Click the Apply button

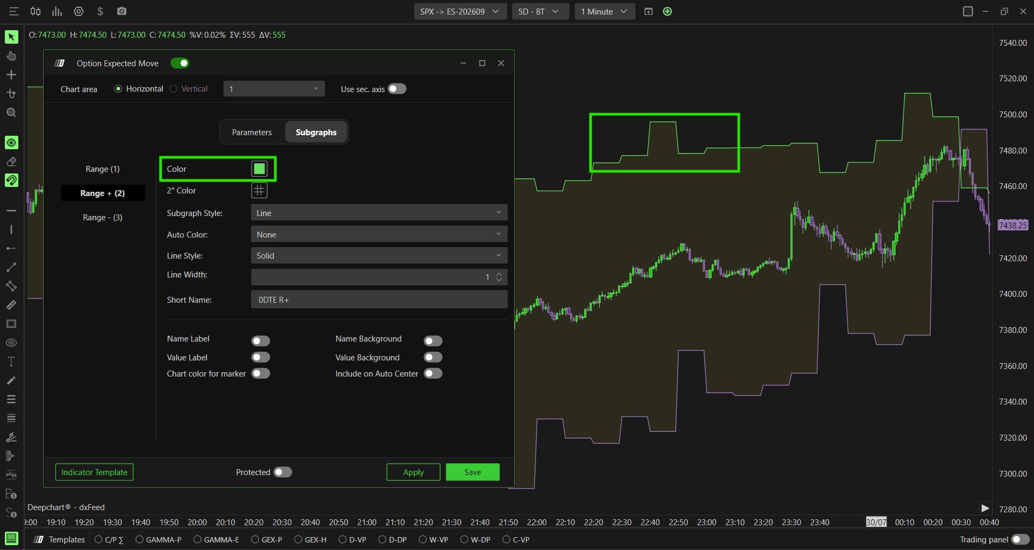tap(413, 472)
